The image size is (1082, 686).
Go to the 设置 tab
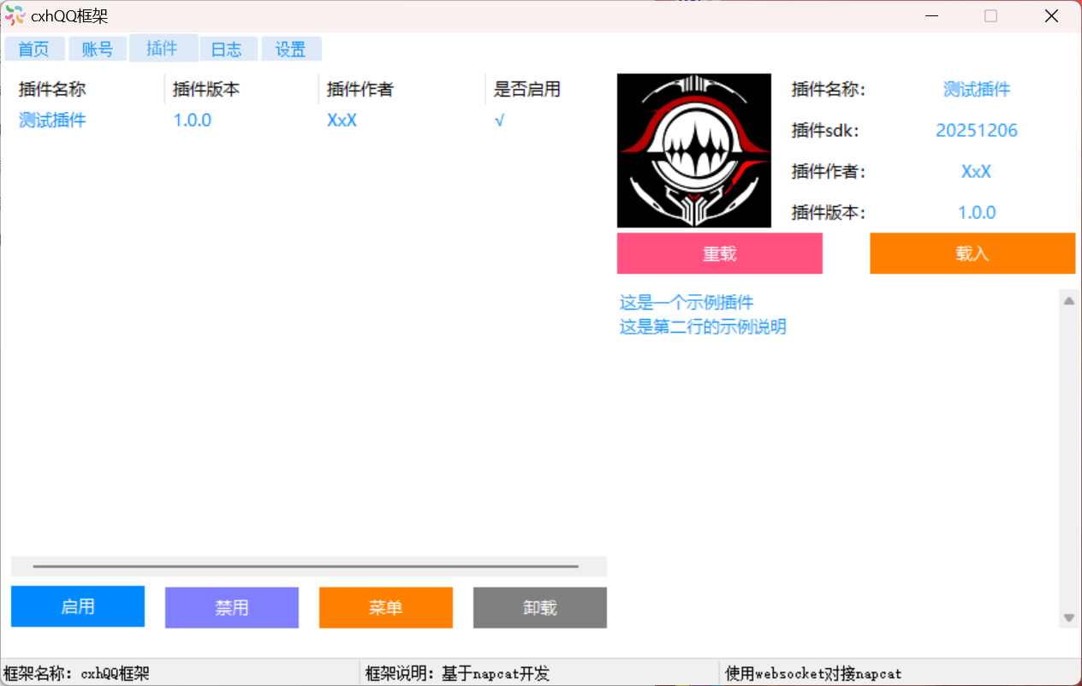(x=291, y=50)
